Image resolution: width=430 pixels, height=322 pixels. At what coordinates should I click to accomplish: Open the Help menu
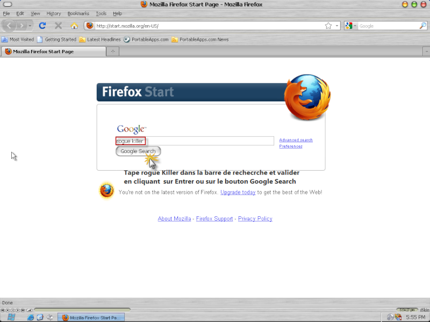tap(117, 13)
